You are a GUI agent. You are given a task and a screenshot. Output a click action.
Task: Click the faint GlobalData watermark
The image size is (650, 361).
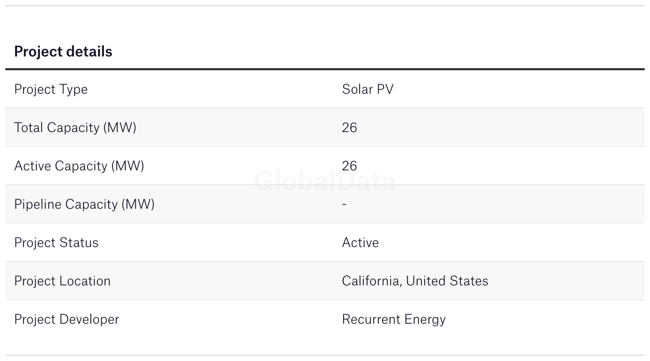[x=325, y=182]
